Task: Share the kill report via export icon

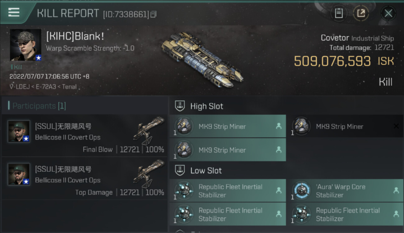Action: (361, 13)
